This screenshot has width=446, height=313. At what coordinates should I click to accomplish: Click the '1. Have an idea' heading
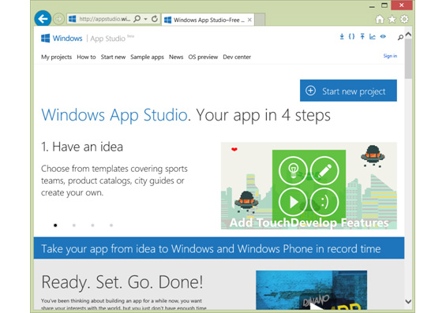coord(82,147)
